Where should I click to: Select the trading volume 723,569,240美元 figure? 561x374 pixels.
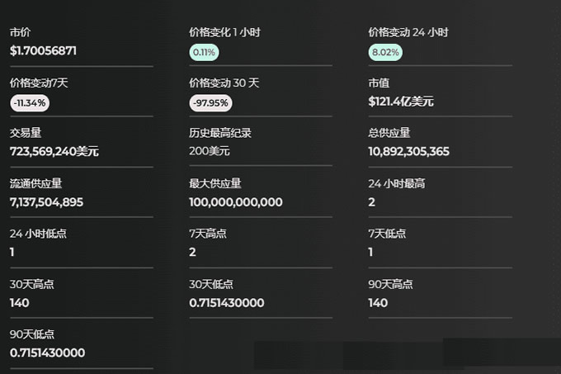pyautogui.click(x=54, y=152)
